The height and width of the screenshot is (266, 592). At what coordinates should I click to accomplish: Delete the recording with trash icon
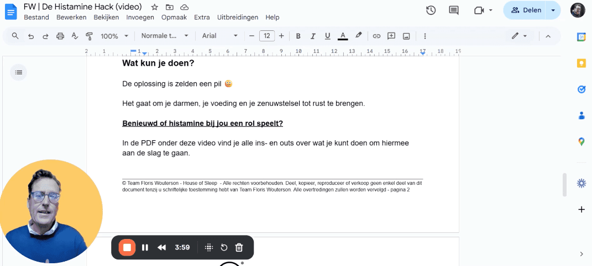coord(239,248)
